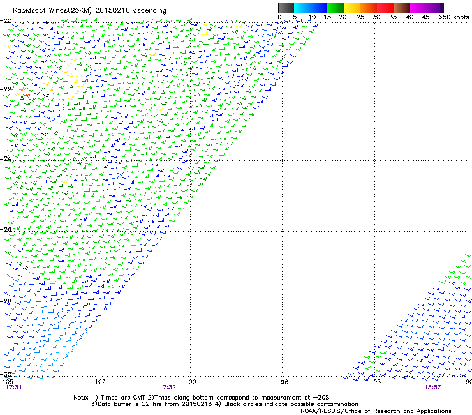This screenshot has height=415, width=472.
Task: Click the '-24' latitude axis label
Action: (x=6, y=158)
